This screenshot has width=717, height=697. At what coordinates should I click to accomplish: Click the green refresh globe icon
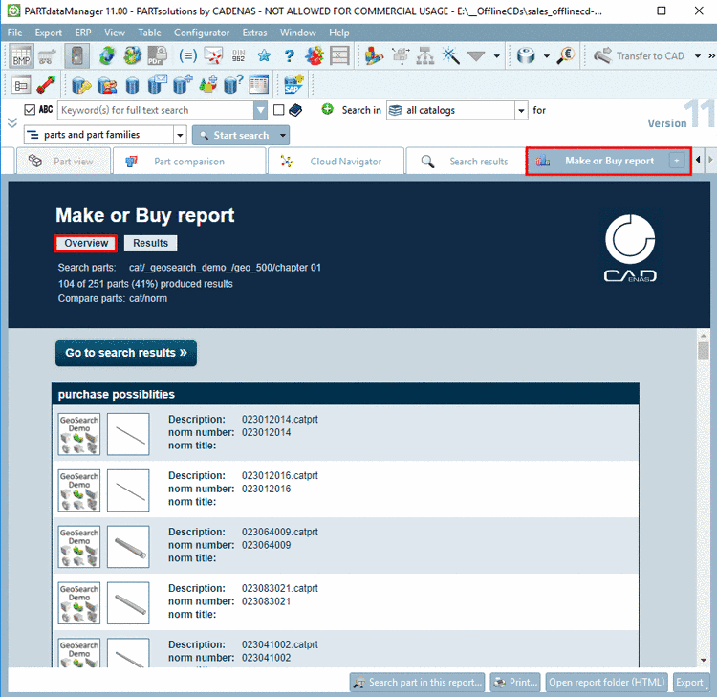tap(107, 55)
